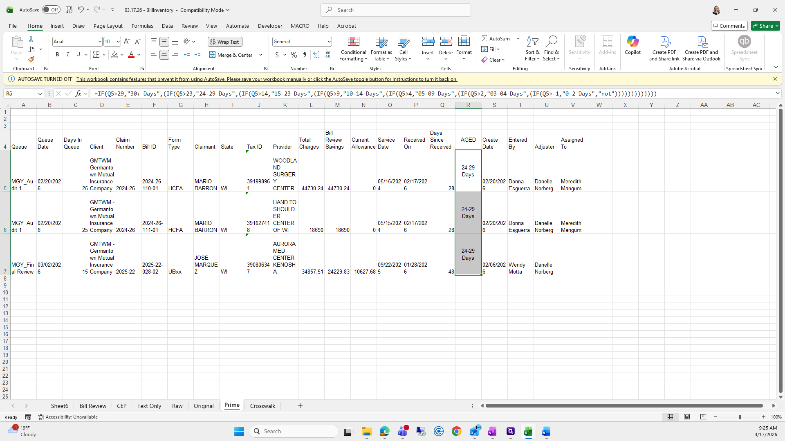Click the Comments button
Image resolution: width=785 pixels, height=441 pixels.
pos(729,26)
